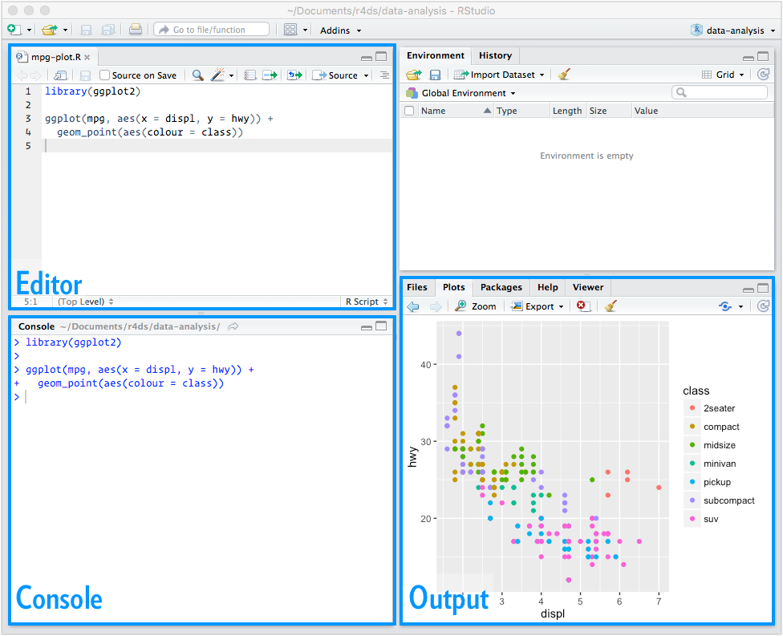Screen dimensions: 783x636
Task: Click Save current document in main toolbar
Action: tap(86, 30)
